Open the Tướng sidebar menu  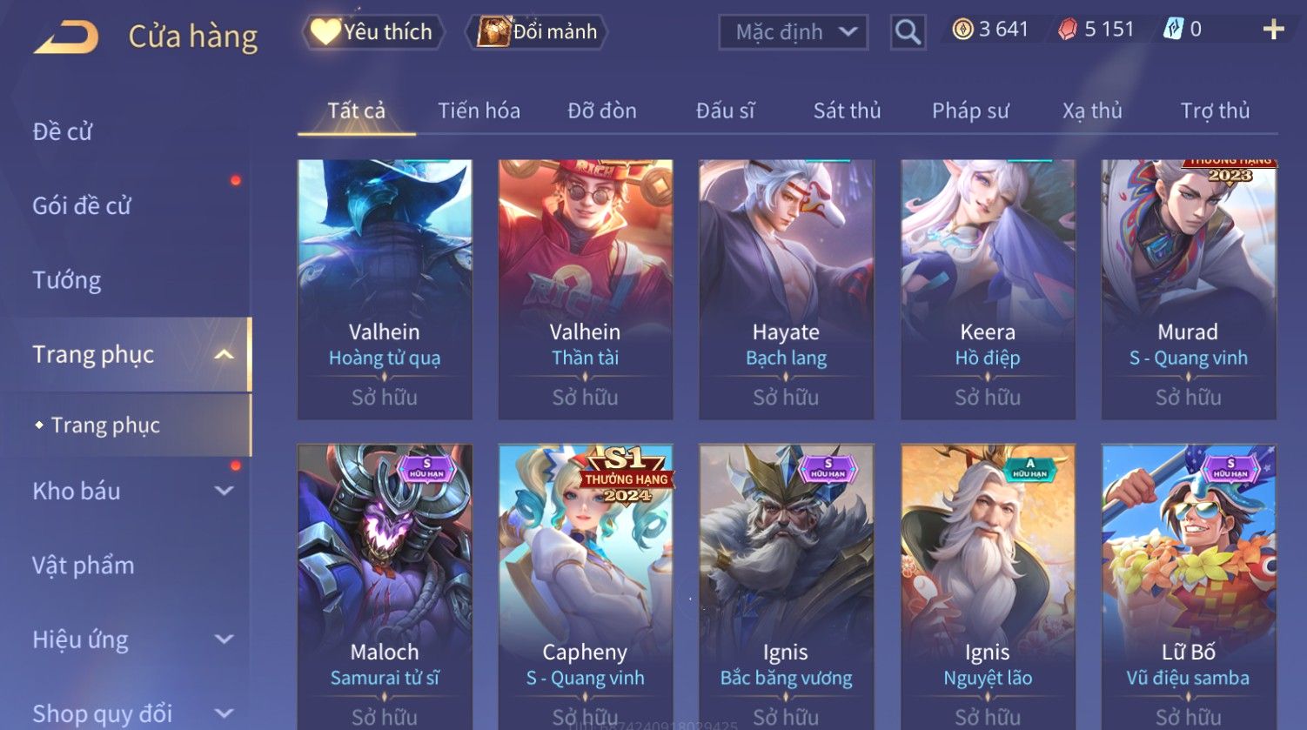coord(67,280)
